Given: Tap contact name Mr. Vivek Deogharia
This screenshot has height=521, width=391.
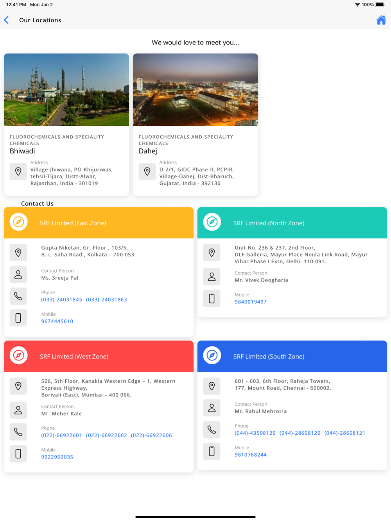Looking at the screenshot, I should pyautogui.click(x=261, y=280).
